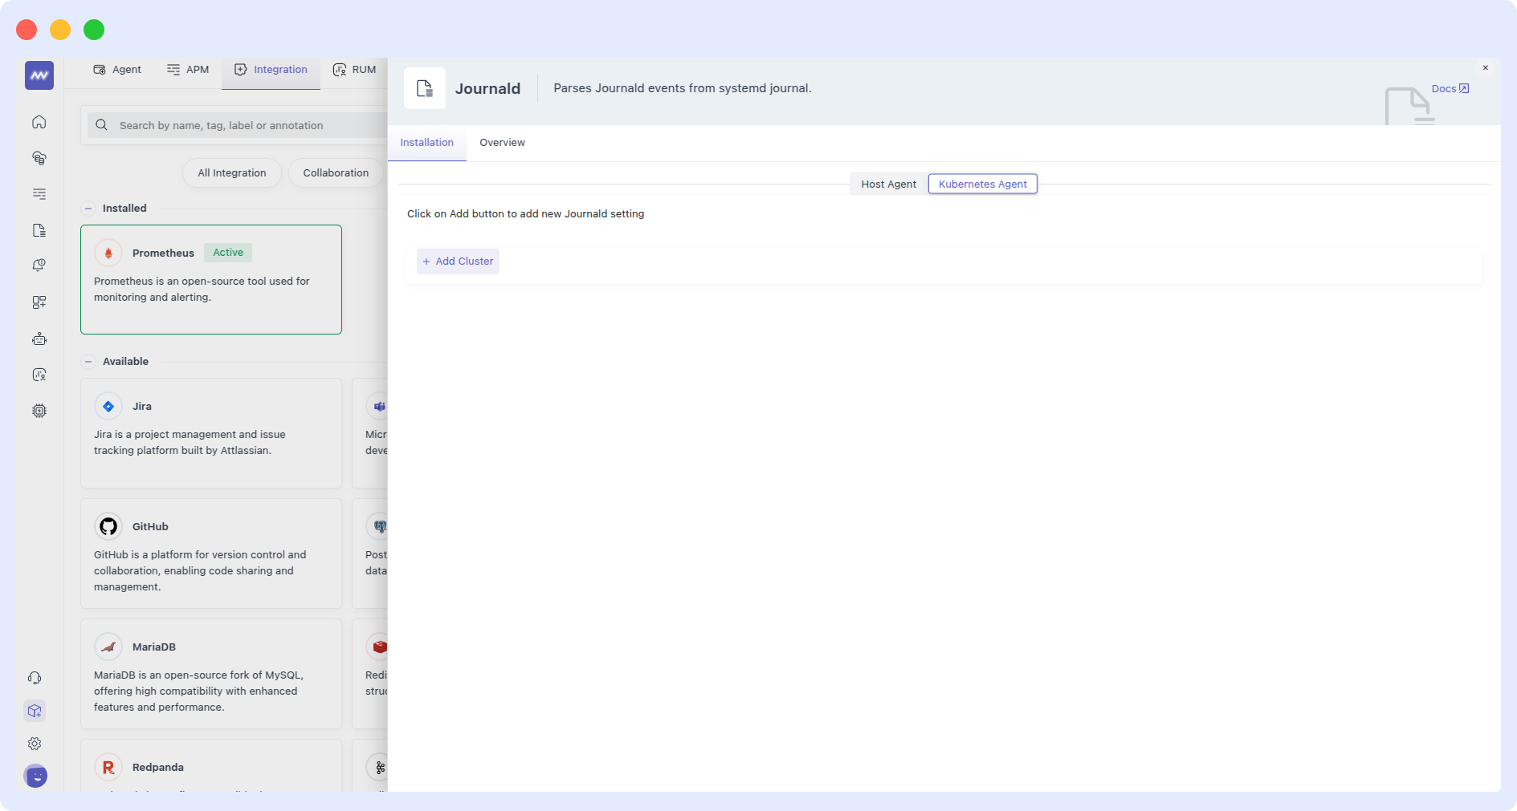Screen dimensions: 1517x811
Task: Click the Jira integration icon
Action: click(108, 406)
